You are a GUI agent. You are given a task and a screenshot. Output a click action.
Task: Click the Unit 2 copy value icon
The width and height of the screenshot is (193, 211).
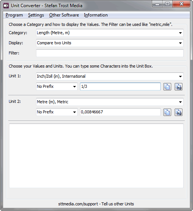(167, 112)
